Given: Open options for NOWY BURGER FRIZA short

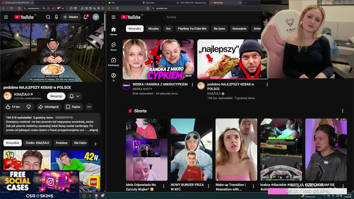Looking at the screenshot, I should 208,186.
